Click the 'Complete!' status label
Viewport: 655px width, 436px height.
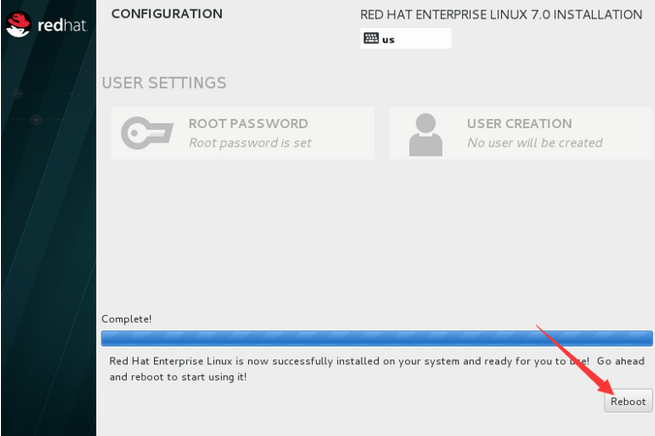127,319
